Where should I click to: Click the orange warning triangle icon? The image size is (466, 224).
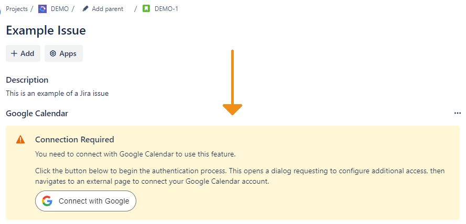coord(20,140)
